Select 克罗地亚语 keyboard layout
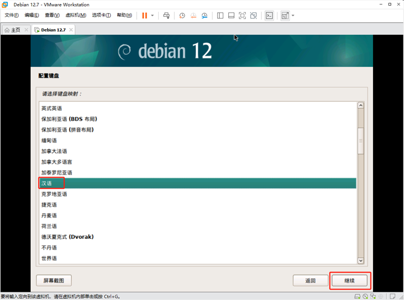404x300 pixels. tap(198, 194)
